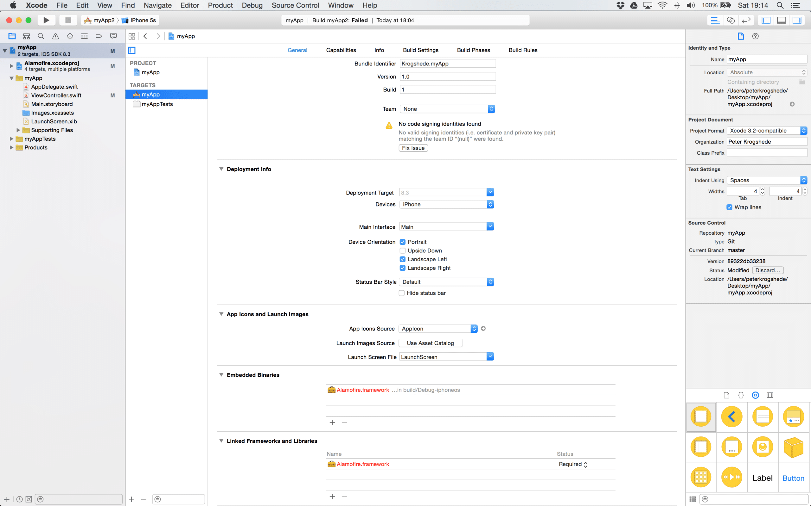Toggle Wrap lines checkbox
Viewport: 811px width, 506px height.
click(730, 207)
